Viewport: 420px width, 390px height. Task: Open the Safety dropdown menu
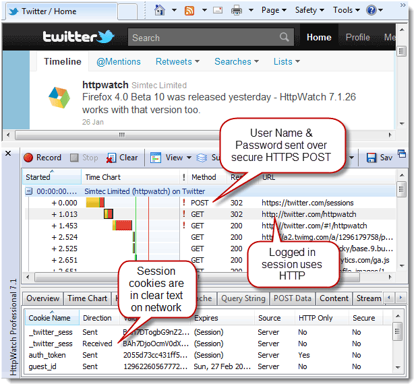[309, 10]
